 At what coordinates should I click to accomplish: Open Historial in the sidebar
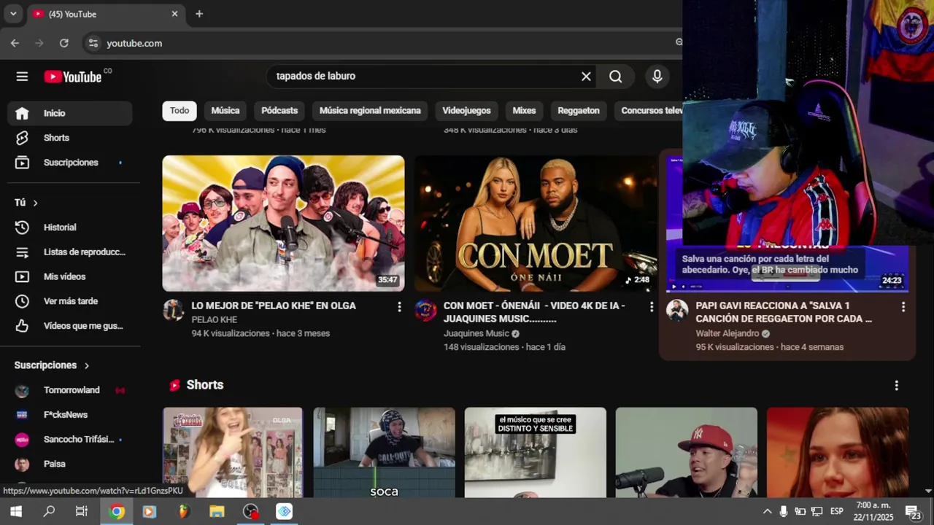[70, 227]
